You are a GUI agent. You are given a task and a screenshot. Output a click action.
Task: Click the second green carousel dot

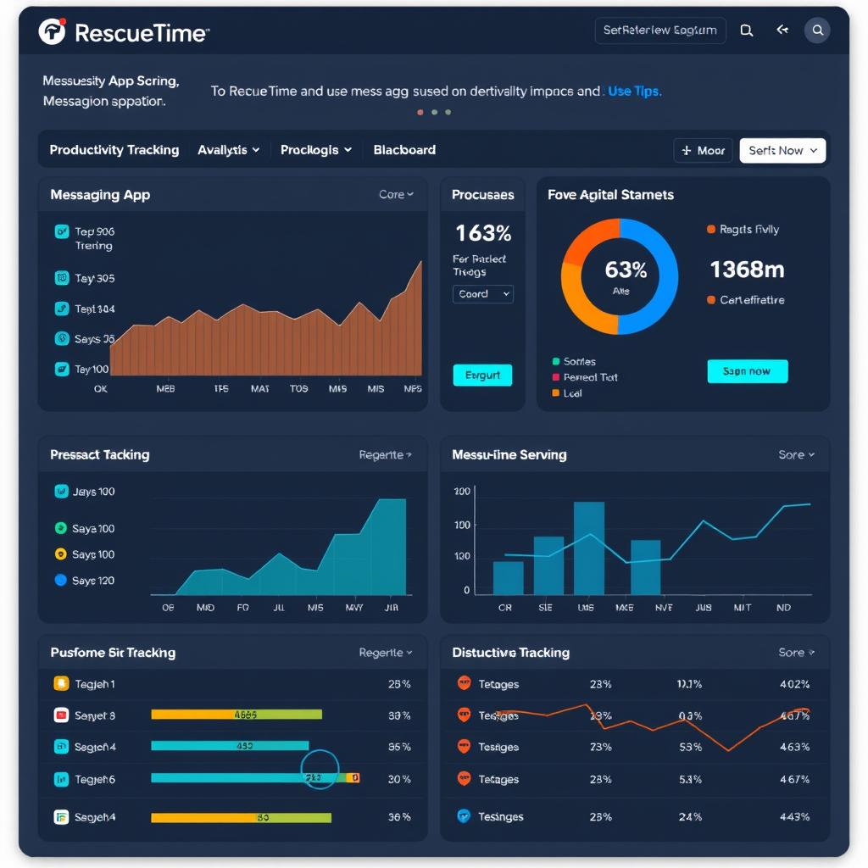point(435,113)
